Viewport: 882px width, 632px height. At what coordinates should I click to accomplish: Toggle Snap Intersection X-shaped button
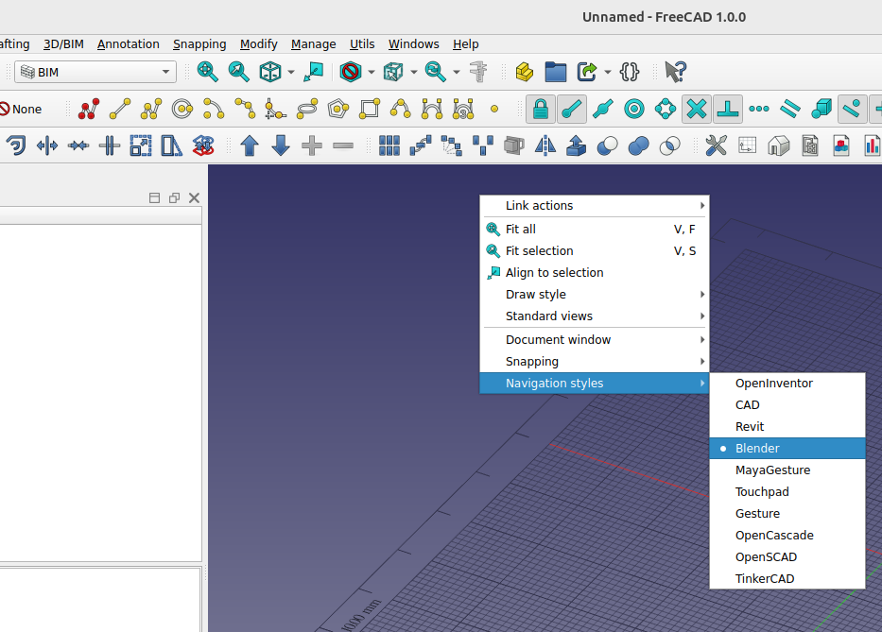(x=697, y=110)
